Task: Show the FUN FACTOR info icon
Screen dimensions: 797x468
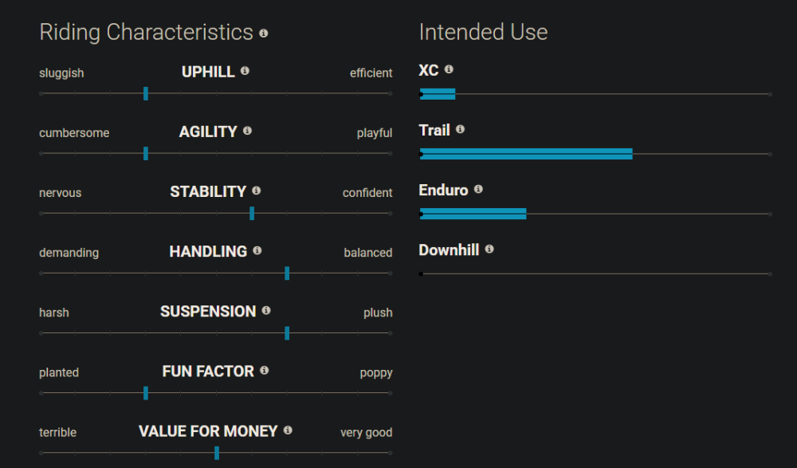Action: (265, 370)
